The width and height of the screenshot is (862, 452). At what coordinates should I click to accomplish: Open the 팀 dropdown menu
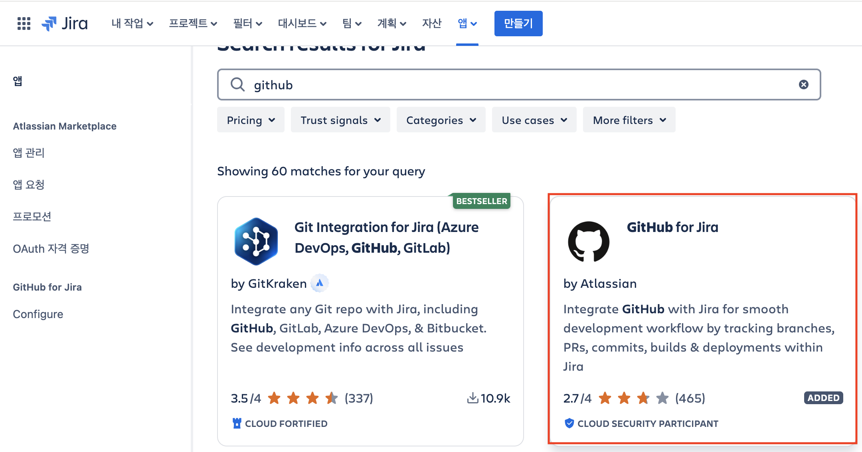coord(352,24)
